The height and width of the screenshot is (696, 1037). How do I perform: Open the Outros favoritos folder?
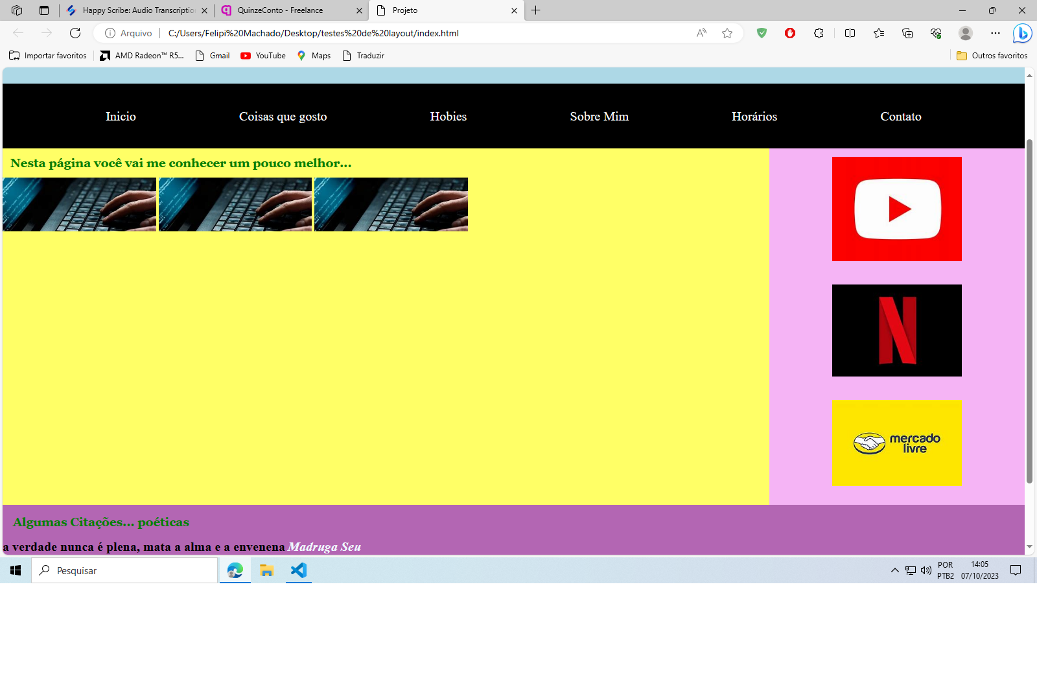(992, 56)
